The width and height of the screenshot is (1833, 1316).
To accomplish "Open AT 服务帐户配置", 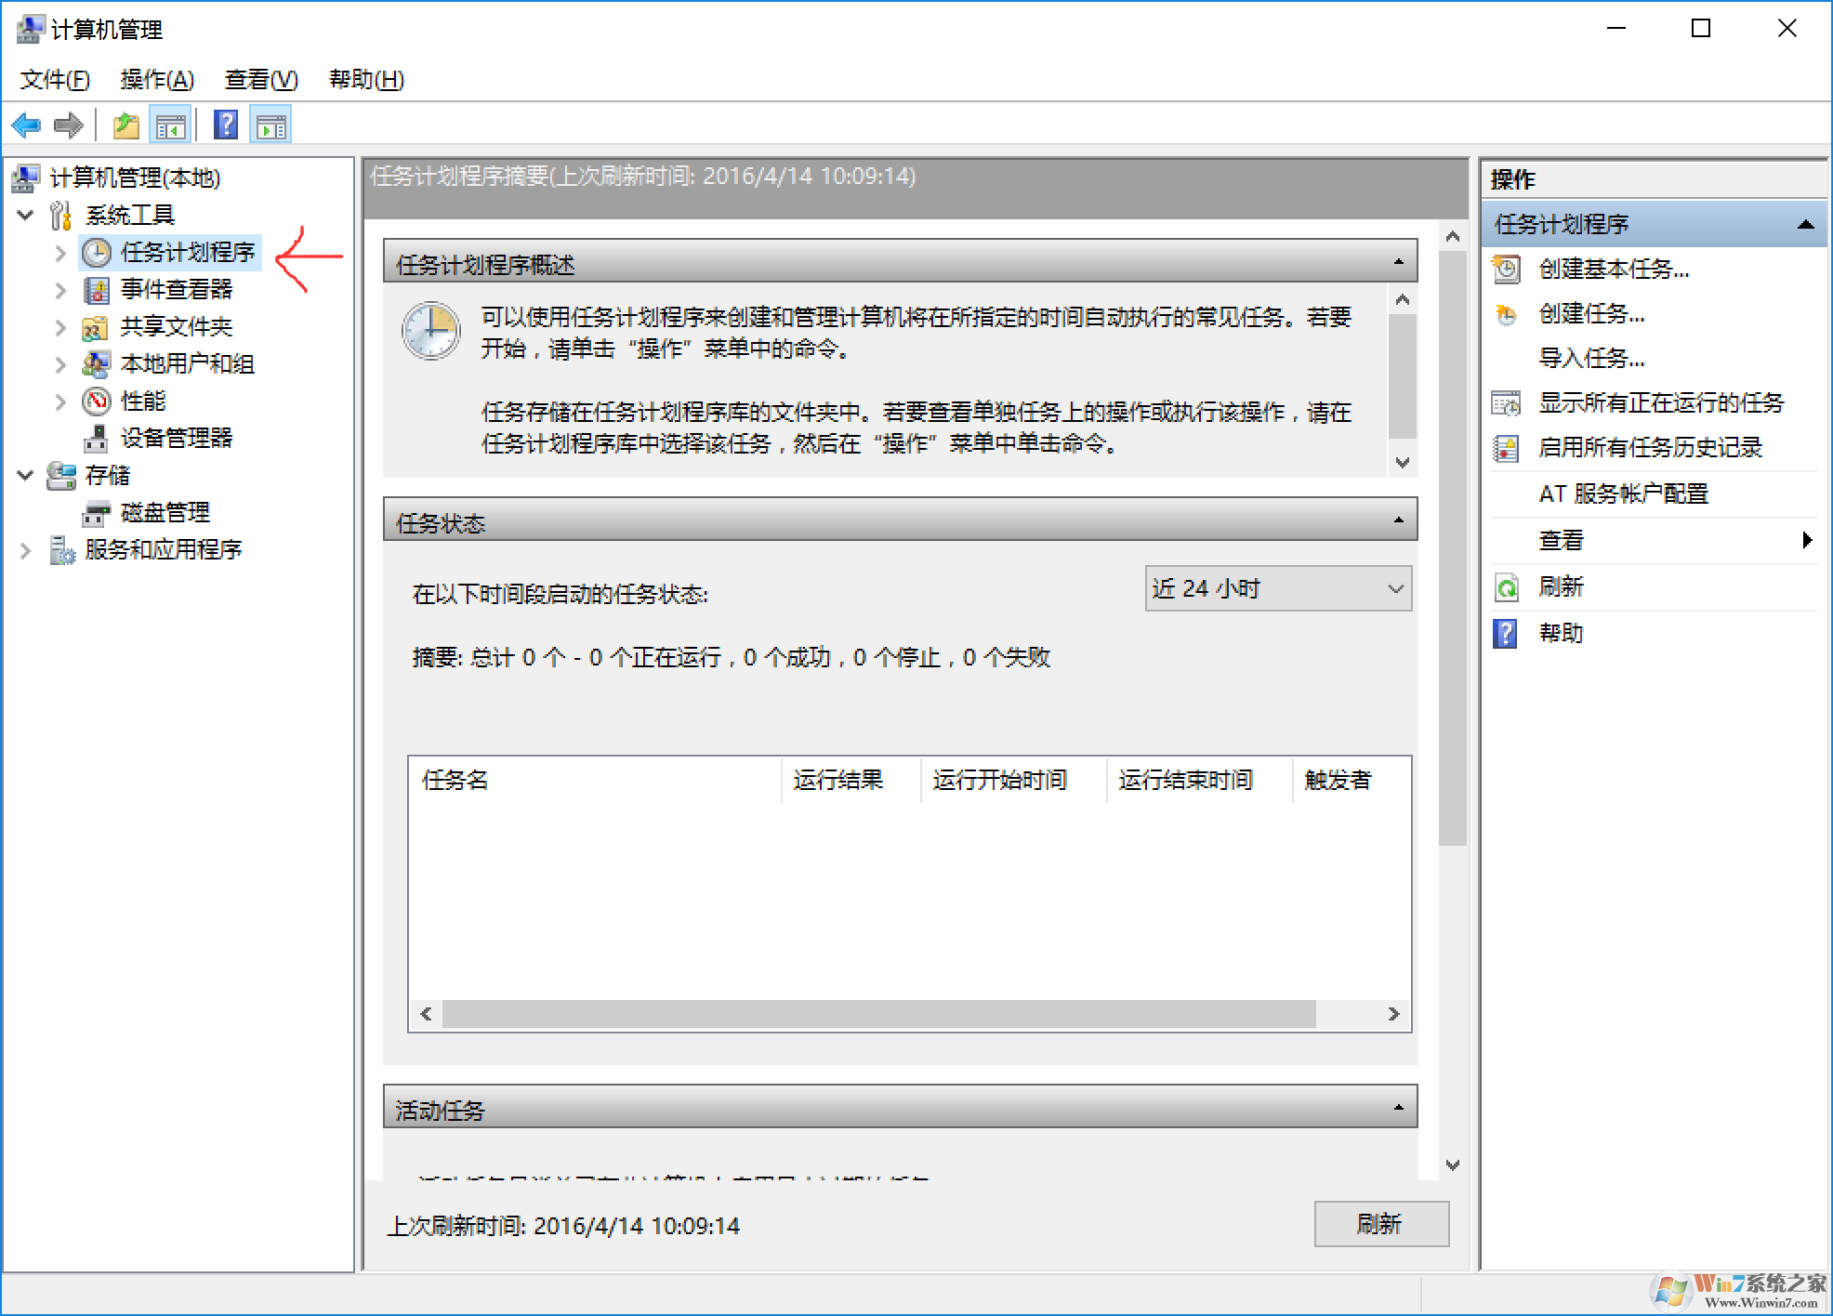I will (1623, 493).
